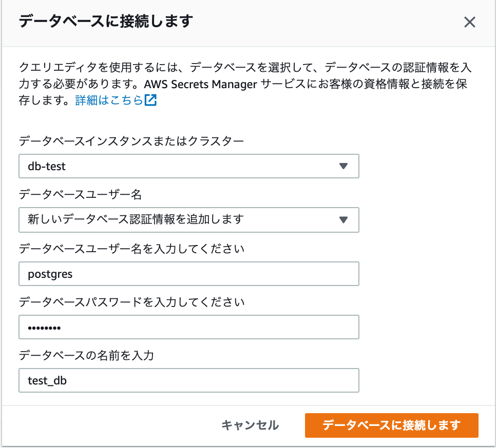Expand the 新しいデータベース認証情報を追加します dropdown

click(x=189, y=220)
